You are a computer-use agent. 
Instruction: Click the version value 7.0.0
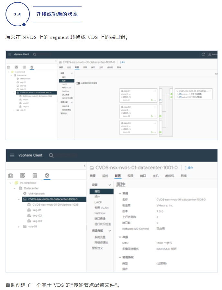160,211
